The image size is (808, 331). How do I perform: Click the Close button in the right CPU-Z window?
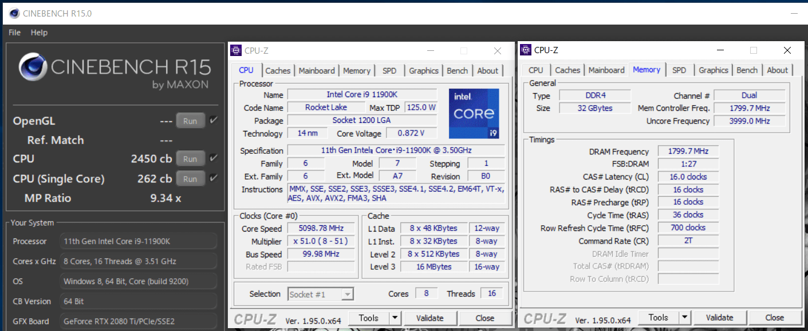coord(775,317)
